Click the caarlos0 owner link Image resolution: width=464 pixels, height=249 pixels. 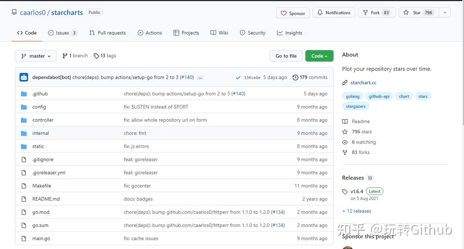[x=32, y=12]
